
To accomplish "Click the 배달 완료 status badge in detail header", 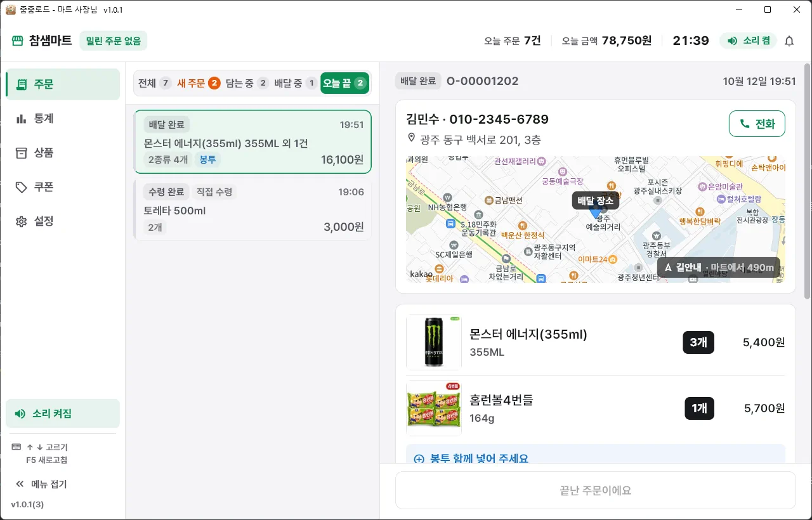I will [419, 81].
